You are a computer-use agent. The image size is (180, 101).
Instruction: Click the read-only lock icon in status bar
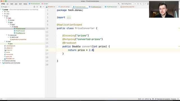pos(150,99)
